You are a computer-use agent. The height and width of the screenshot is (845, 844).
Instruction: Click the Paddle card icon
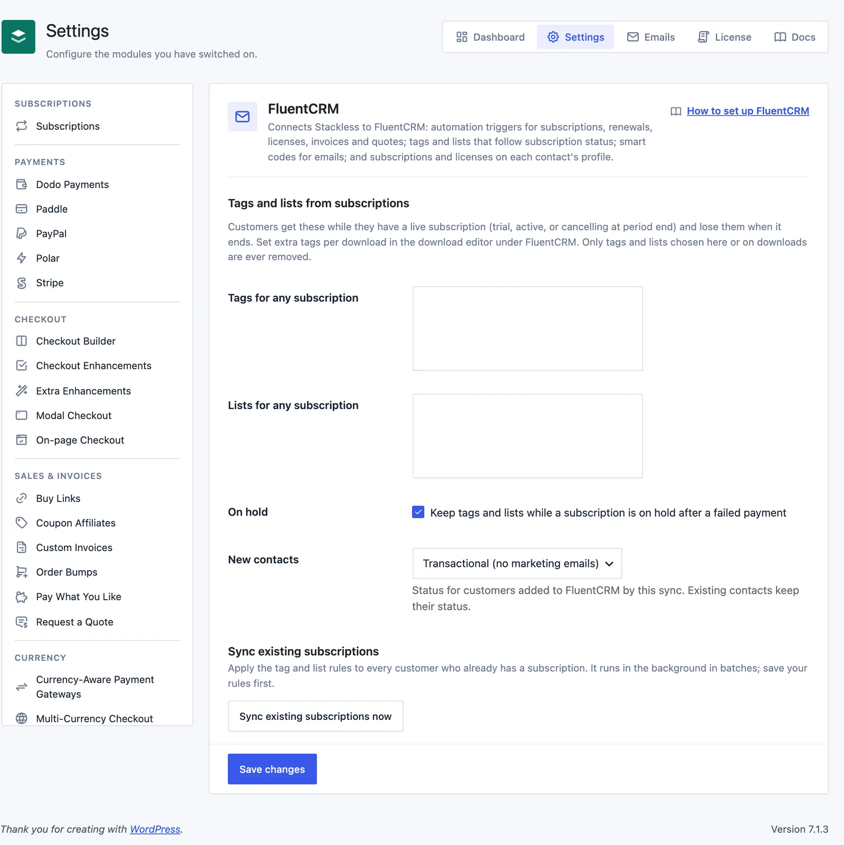tap(22, 209)
